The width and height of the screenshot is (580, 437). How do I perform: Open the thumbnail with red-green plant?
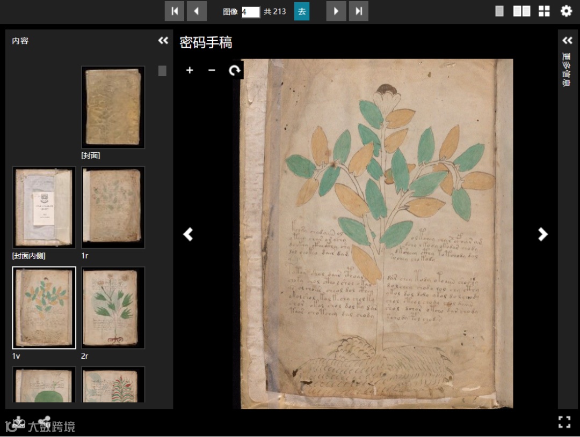113,385
